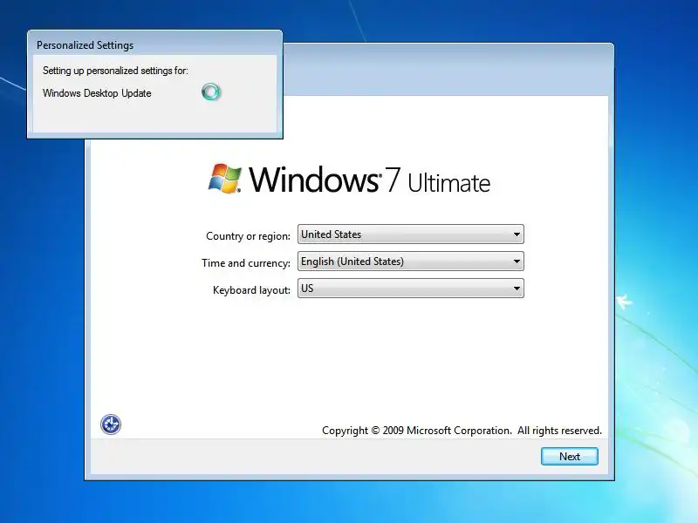Viewport: 698px width, 523px height.
Task: Click the 'Keyboard layout:' label
Action: tap(251, 290)
